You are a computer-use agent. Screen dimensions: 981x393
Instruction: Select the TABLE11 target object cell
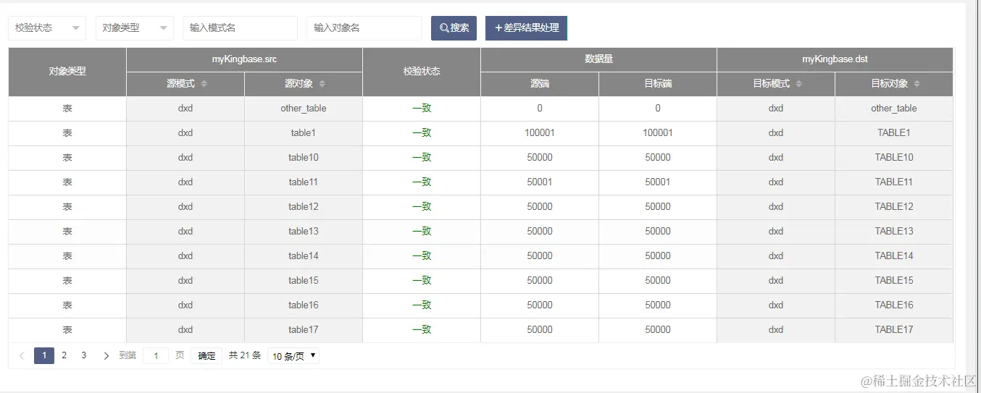894,182
